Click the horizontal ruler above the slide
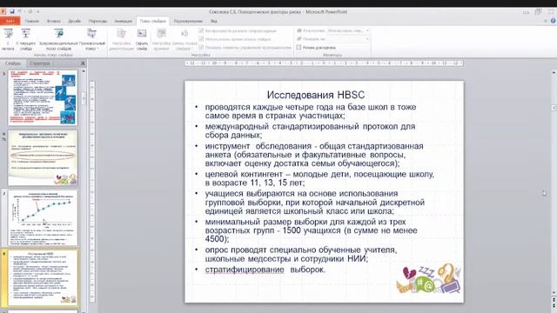 click(324, 63)
